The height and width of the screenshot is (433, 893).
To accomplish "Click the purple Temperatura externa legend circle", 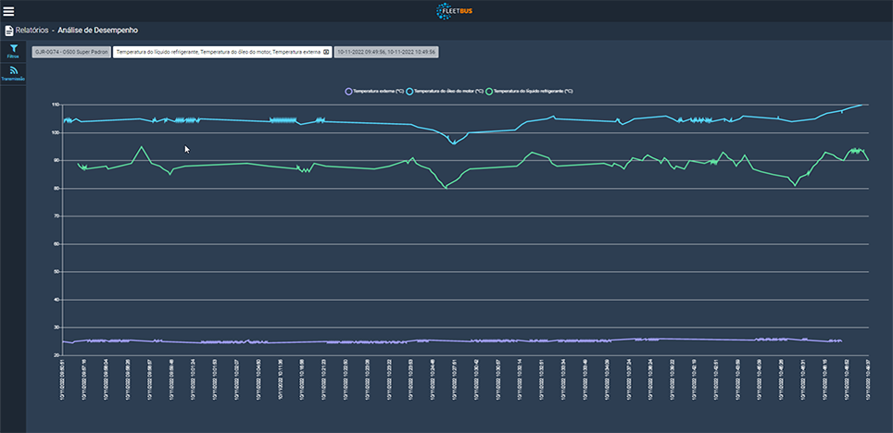I will coord(348,92).
